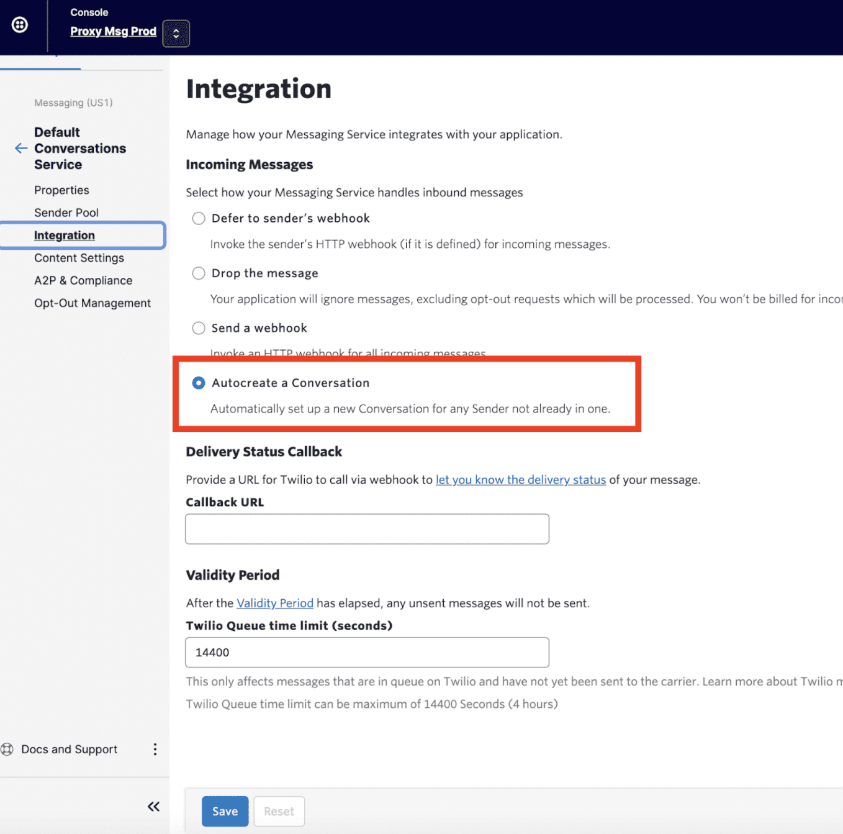Open the delivery status documentation link
Screen dimensions: 843x834
click(x=520, y=479)
